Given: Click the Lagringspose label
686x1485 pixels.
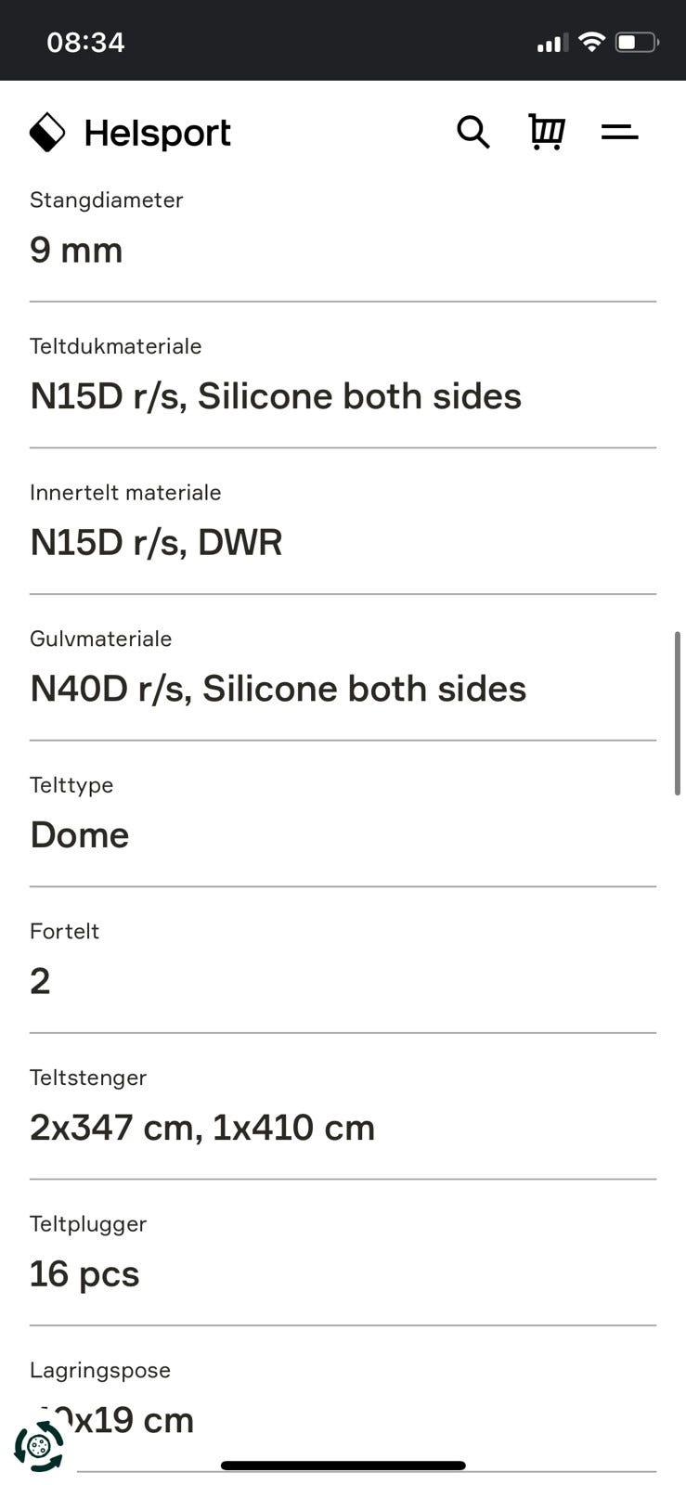Looking at the screenshot, I should coord(100,1370).
